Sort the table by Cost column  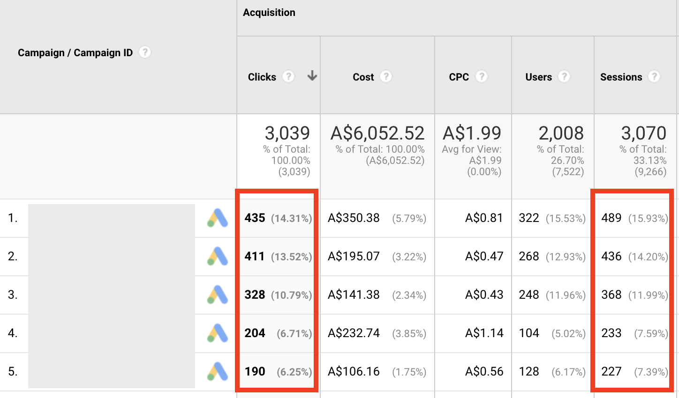tap(363, 77)
